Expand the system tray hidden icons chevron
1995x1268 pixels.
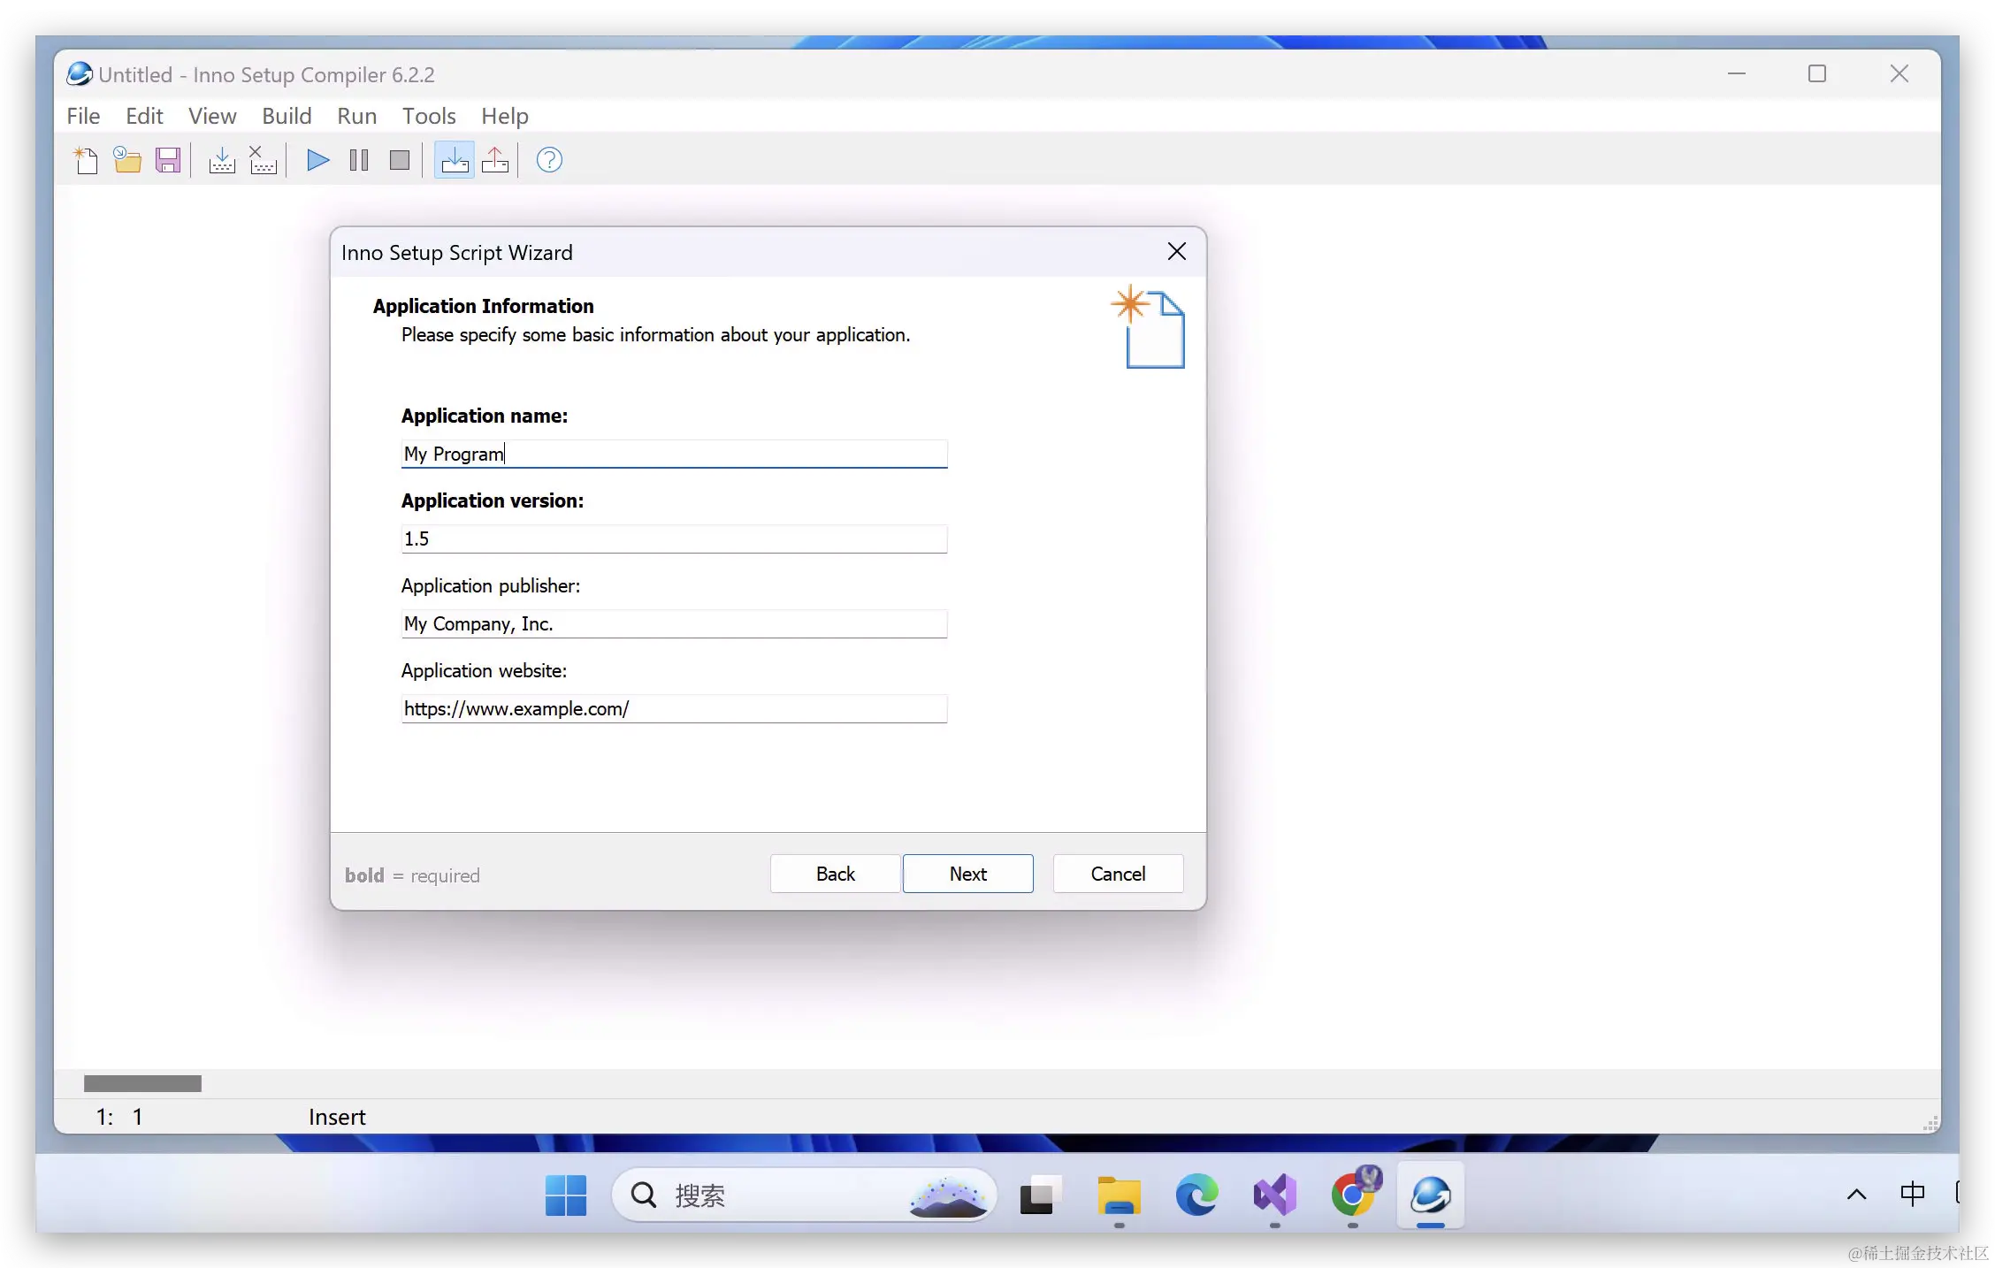point(1856,1195)
